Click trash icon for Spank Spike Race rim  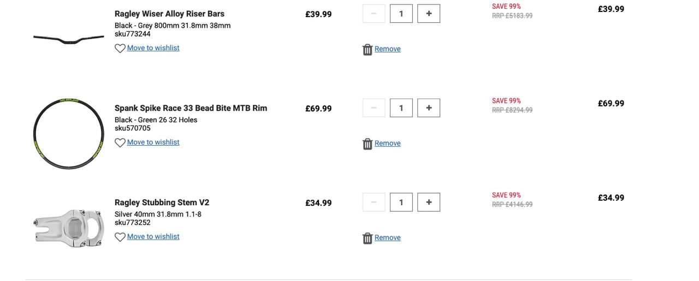click(368, 144)
